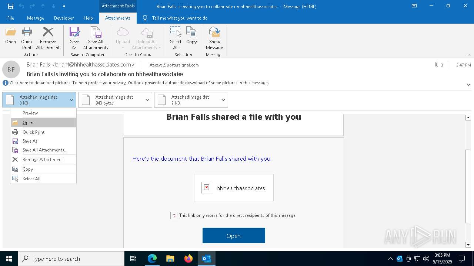Click Copy in the ribbon Selection group
This screenshot has height=266, width=474.
pyautogui.click(x=191, y=36)
